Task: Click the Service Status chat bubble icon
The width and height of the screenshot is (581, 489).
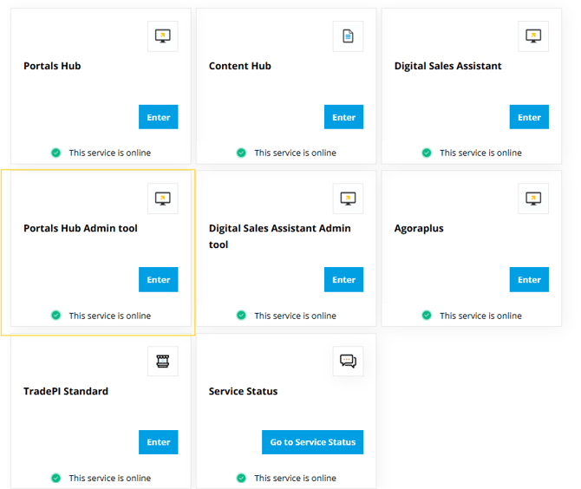Action: 348,362
